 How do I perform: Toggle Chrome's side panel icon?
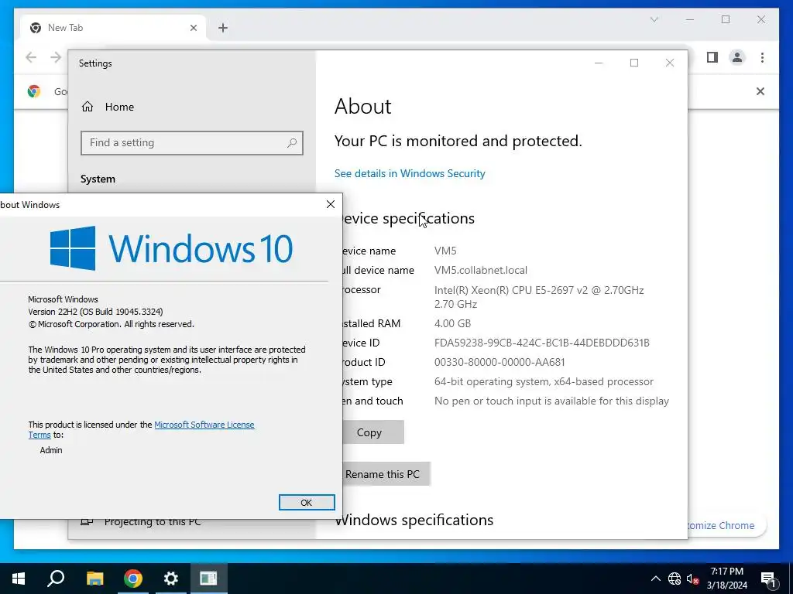pyautogui.click(x=712, y=57)
